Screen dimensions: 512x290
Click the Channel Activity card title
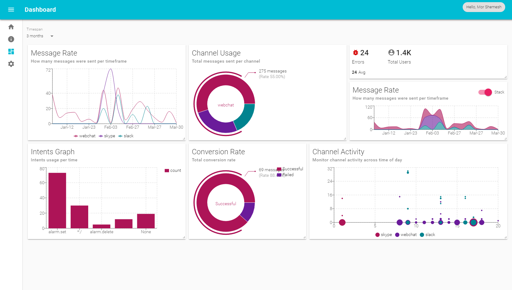pyautogui.click(x=338, y=152)
